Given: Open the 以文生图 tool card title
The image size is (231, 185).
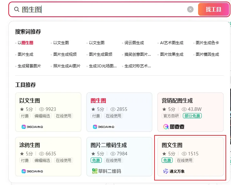Looking at the screenshot, I should pos(30,101).
